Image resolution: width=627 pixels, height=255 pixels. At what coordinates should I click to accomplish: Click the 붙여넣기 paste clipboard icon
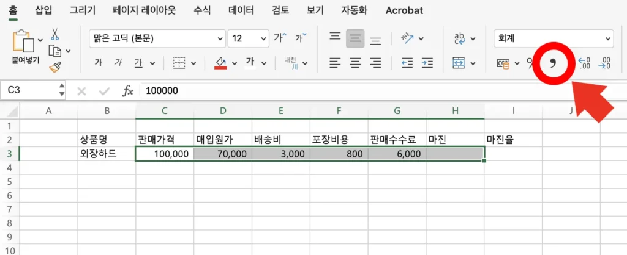pyautogui.click(x=24, y=41)
